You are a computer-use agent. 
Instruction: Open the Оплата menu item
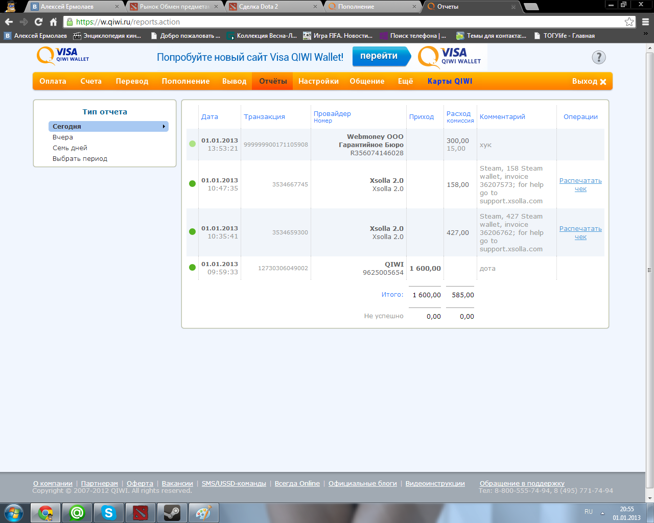53,81
